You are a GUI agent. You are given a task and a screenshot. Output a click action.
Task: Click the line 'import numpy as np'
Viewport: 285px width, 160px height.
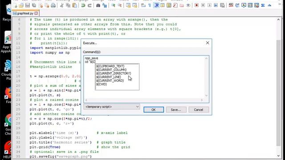click(x=50, y=52)
